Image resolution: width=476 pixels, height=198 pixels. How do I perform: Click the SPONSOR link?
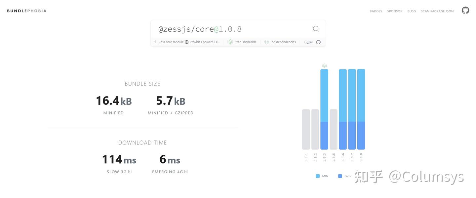(x=394, y=11)
